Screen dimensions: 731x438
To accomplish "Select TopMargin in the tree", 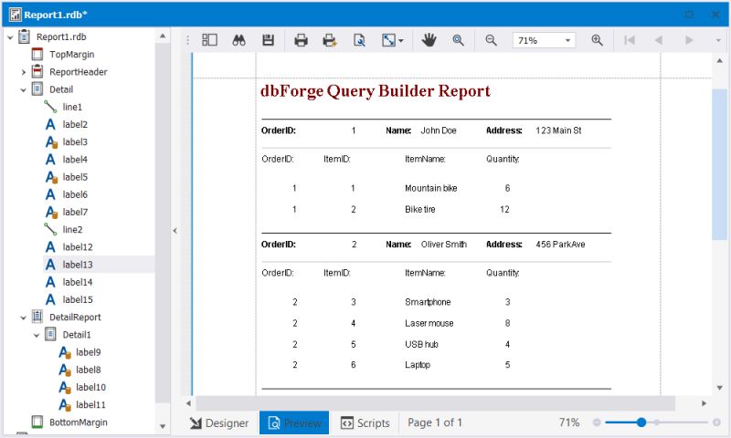I will click(72, 55).
